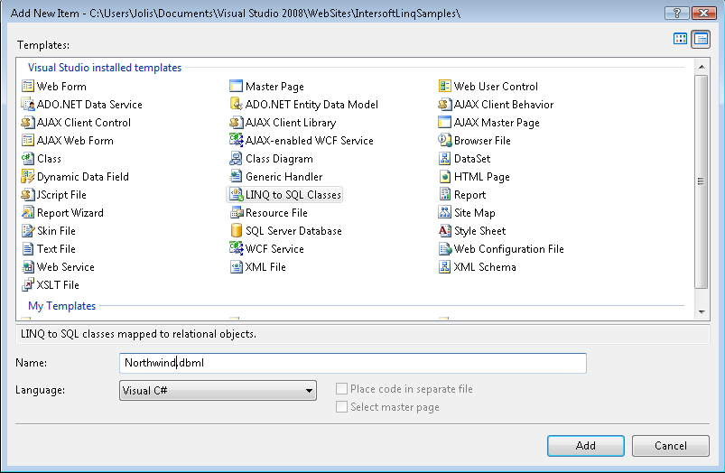Switch templates to small icons view
The image size is (725, 473).
[x=701, y=40]
